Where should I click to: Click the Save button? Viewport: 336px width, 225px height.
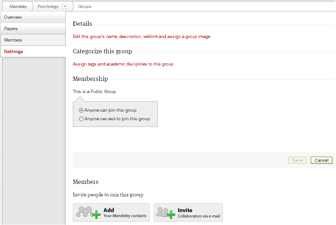point(297,160)
